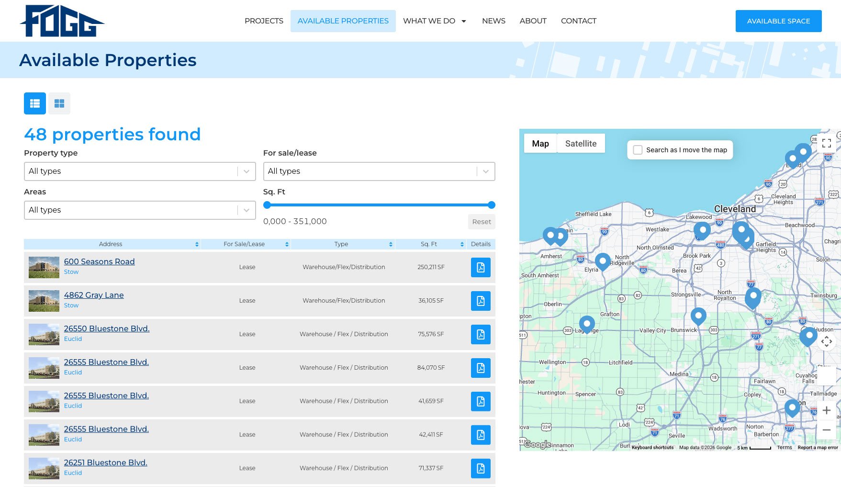841x487 pixels.
Task: Toggle the Satellite map view
Action: 581,143
